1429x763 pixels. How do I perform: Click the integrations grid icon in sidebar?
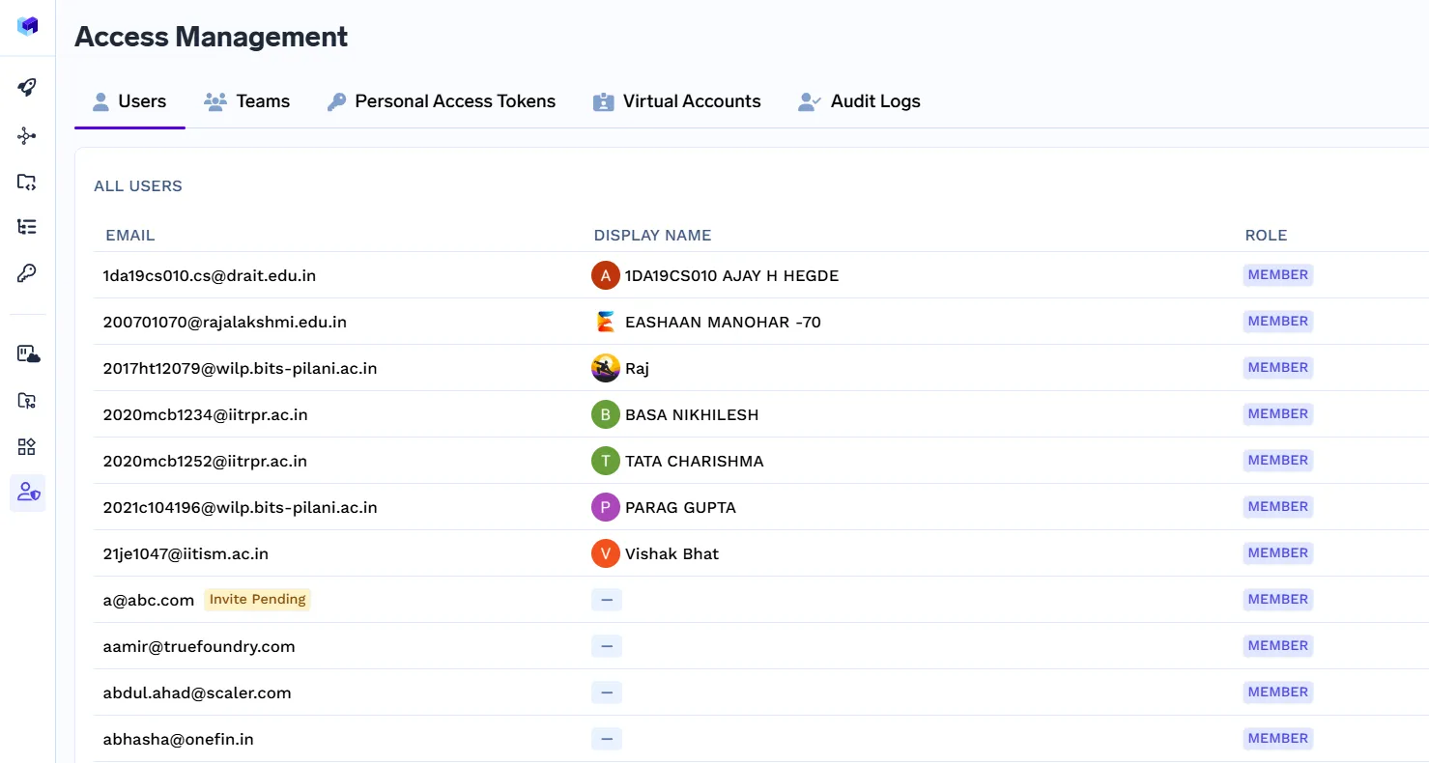click(x=28, y=445)
